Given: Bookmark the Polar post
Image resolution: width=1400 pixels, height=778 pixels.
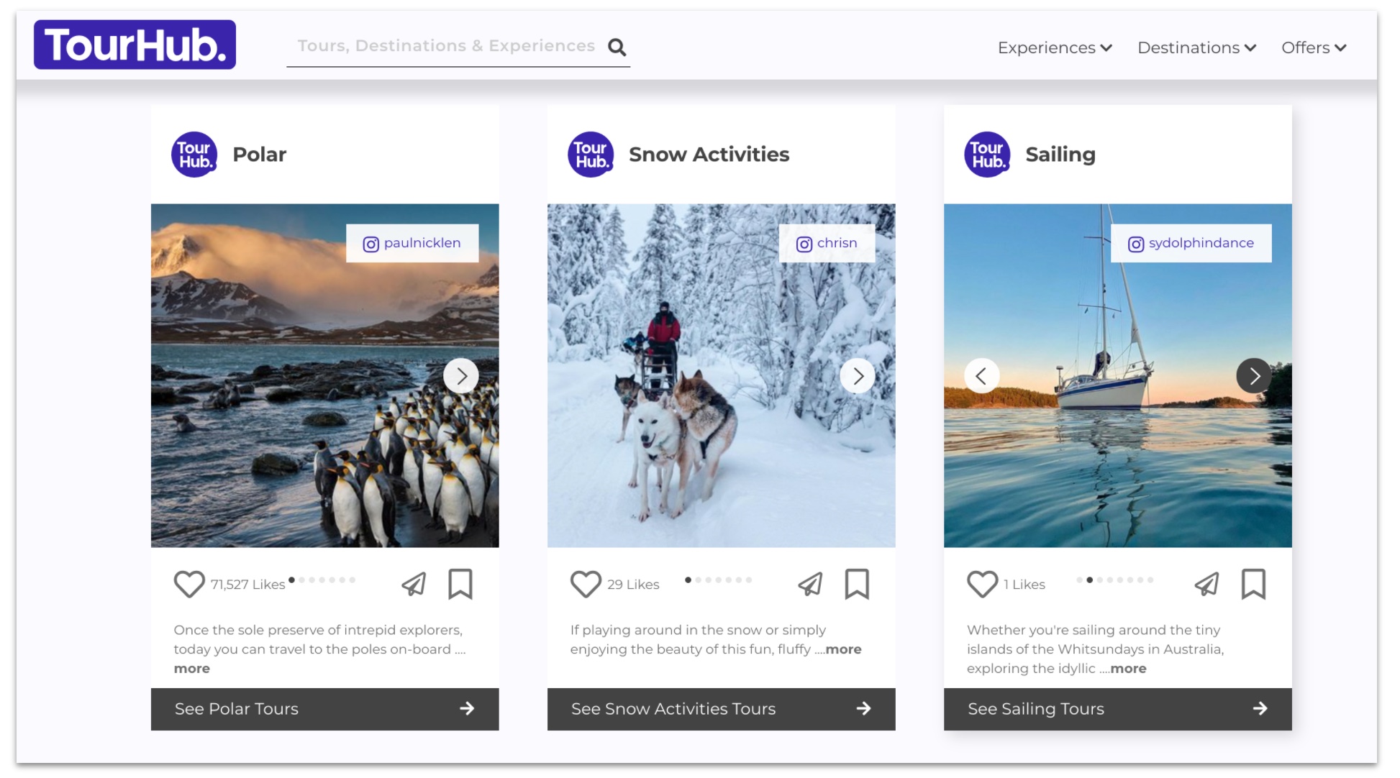Looking at the screenshot, I should [460, 584].
